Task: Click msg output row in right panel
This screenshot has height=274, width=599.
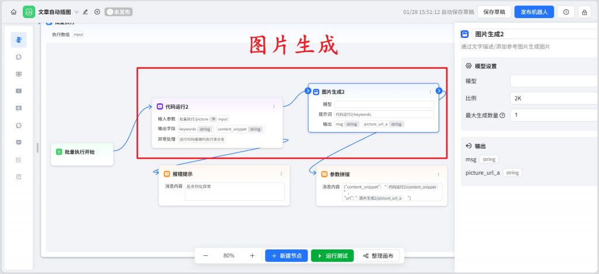Action: (x=482, y=159)
